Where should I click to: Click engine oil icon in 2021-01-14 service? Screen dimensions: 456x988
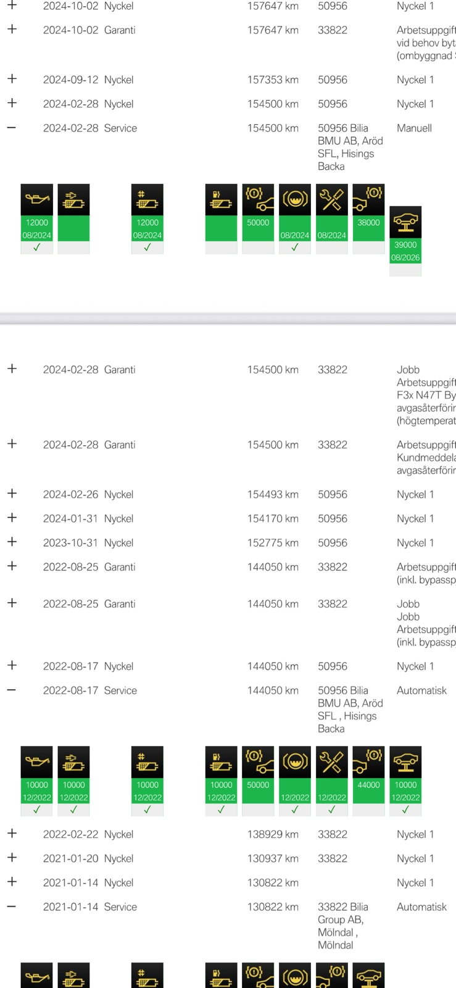[x=36, y=975]
